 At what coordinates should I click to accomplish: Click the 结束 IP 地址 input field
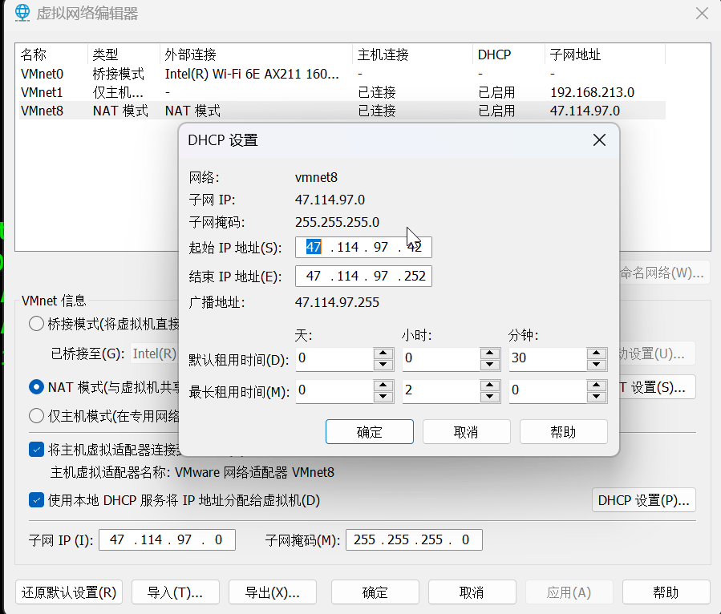pos(363,277)
